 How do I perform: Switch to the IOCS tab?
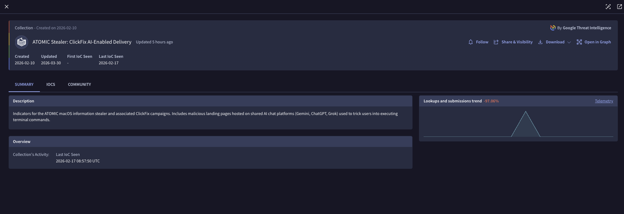coord(51,84)
